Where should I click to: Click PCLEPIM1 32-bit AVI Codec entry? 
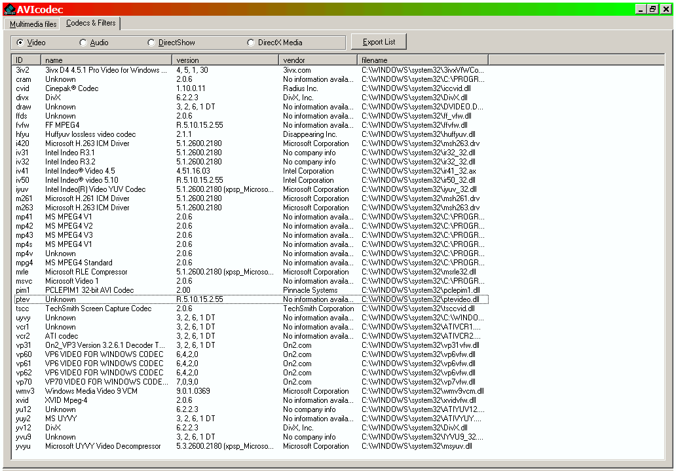click(89, 290)
